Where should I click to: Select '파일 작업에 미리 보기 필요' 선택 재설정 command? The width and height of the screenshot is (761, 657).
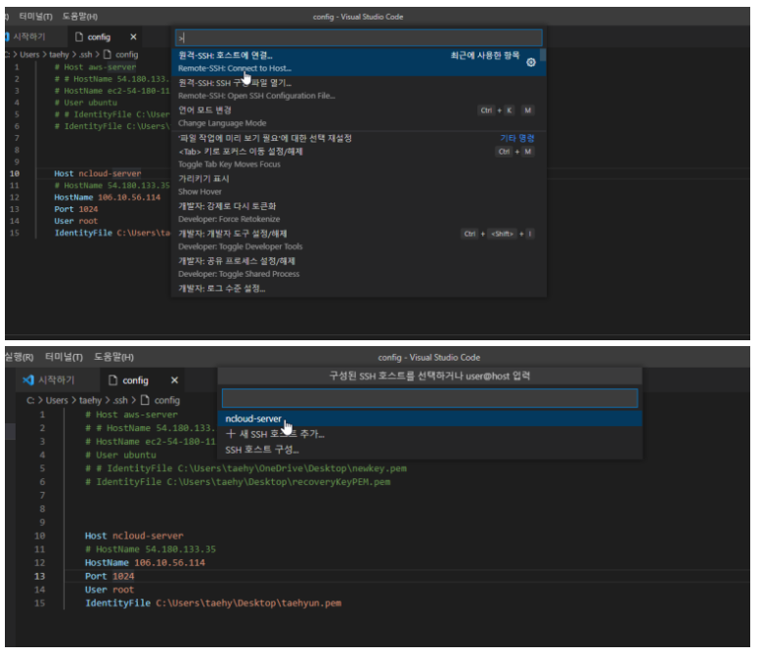(359, 138)
